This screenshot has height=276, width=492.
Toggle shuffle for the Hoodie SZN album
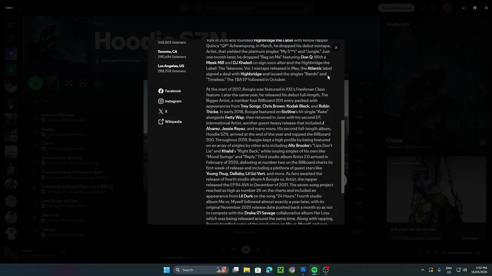tap(69, 83)
